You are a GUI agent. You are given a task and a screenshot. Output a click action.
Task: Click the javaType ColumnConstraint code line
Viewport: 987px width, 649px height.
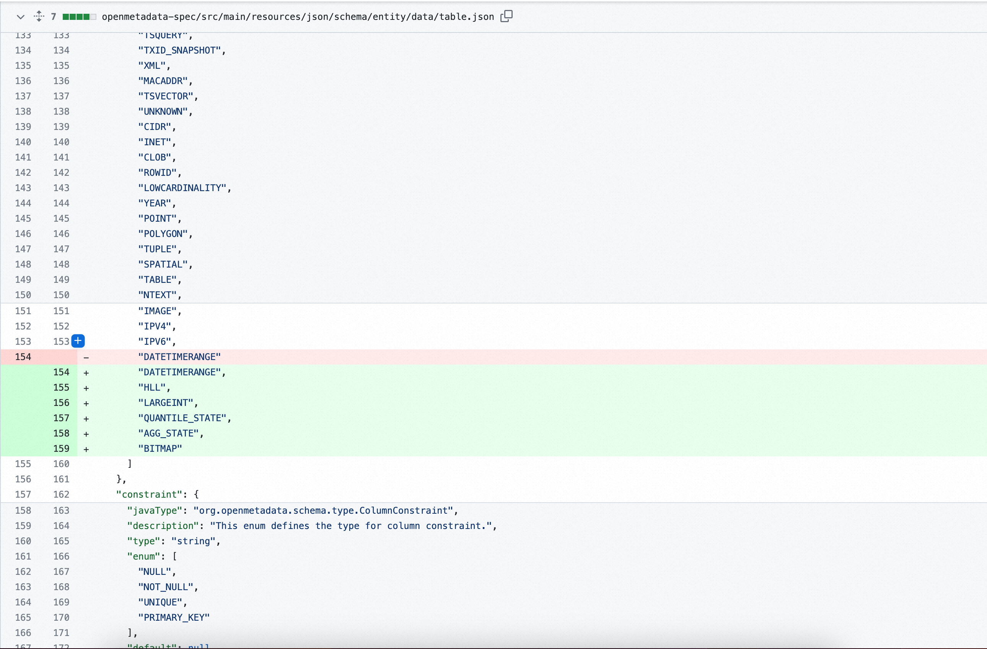click(292, 510)
